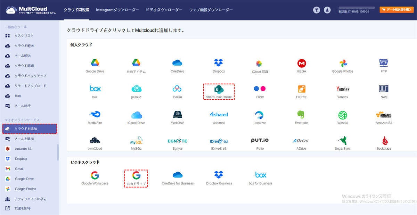Add the MEGA cloud drive
Image resolution: width=417 pixels, height=215 pixels.
pyautogui.click(x=301, y=66)
